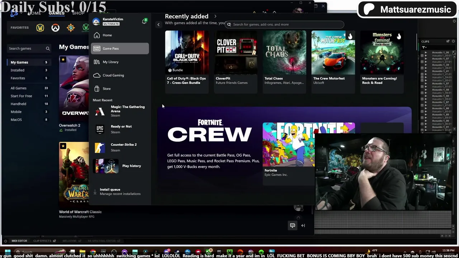Select Start For Free filter
459x258 pixels.
coord(29,96)
